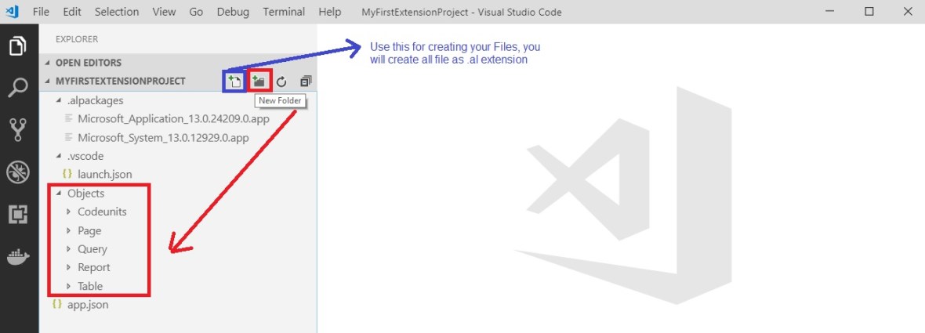
Task: Open the Explorer view in activity bar
Action: pyautogui.click(x=17, y=46)
